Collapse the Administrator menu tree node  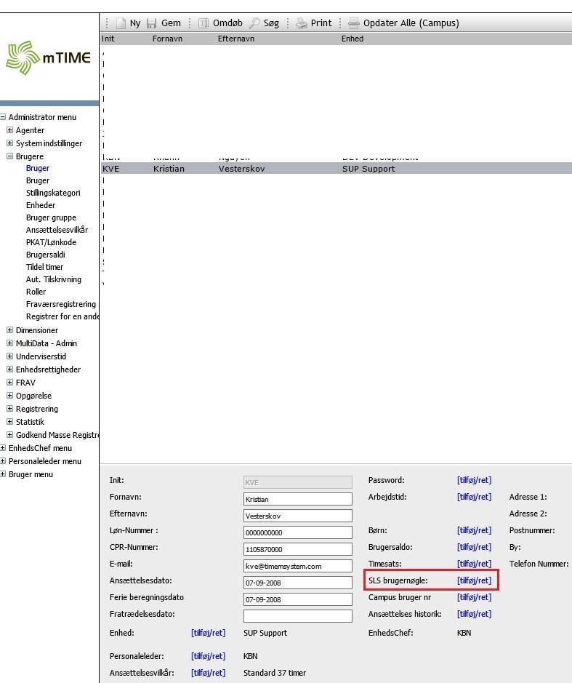tap(3, 117)
